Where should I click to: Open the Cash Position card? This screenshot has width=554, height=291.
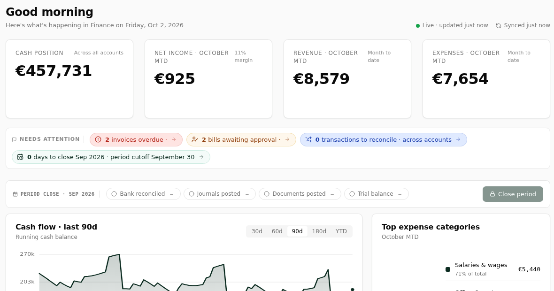click(69, 79)
